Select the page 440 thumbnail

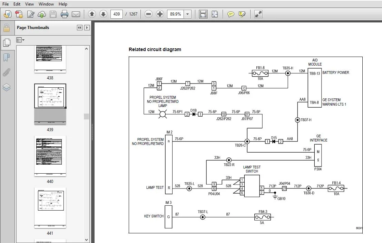(x=50, y=156)
